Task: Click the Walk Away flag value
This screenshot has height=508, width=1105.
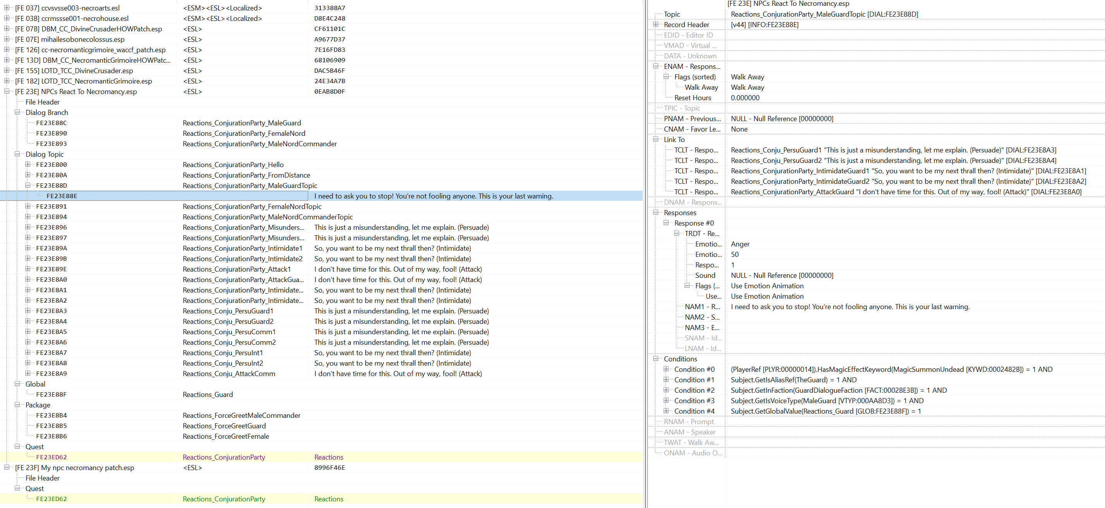Action: point(748,87)
